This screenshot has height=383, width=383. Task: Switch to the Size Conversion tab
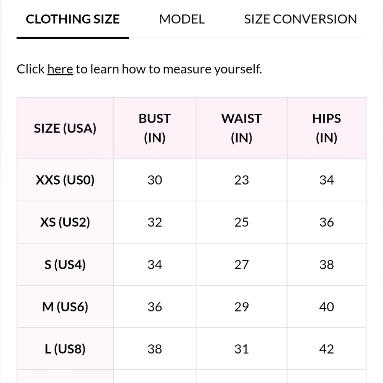(x=300, y=19)
